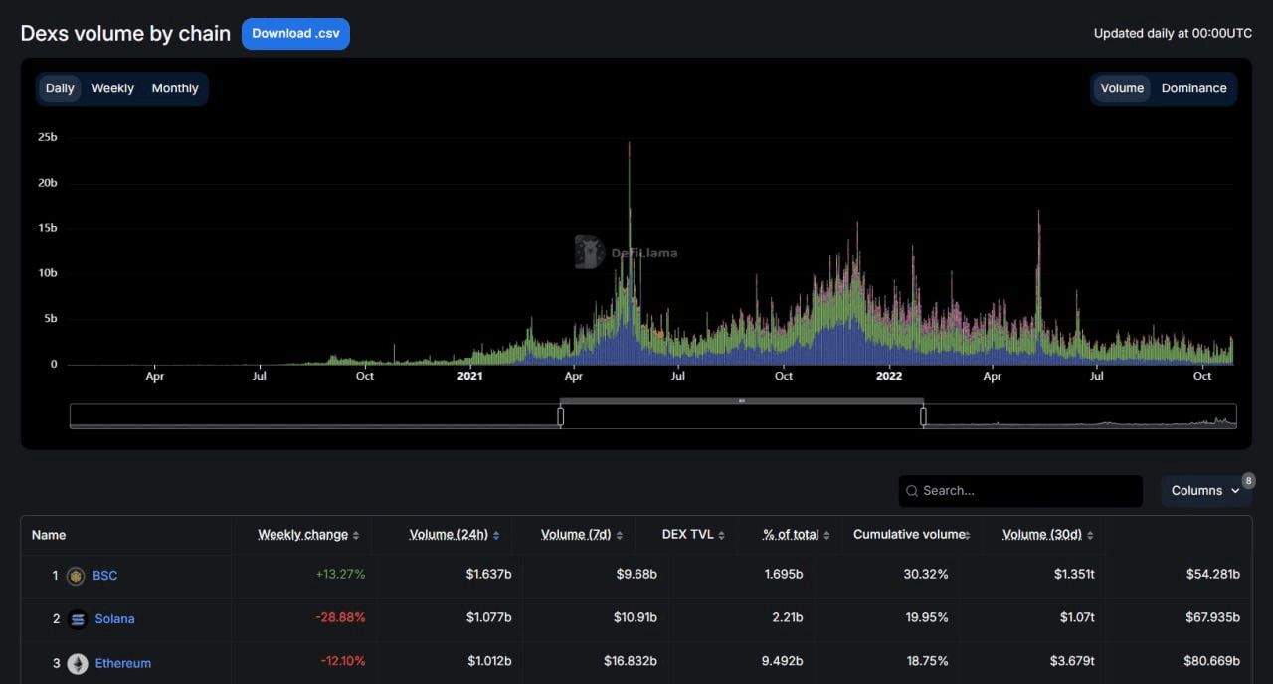This screenshot has height=684, width=1273.
Task: Sort table by % of total header
Action: point(791,535)
